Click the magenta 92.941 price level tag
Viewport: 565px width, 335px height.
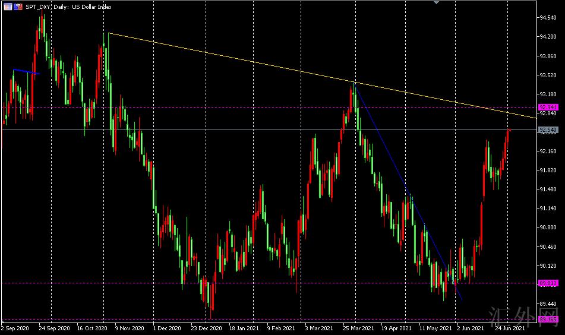(x=548, y=107)
